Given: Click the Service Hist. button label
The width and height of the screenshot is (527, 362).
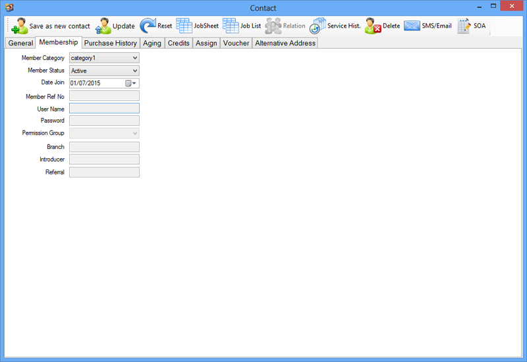Looking at the screenshot, I should (x=344, y=26).
